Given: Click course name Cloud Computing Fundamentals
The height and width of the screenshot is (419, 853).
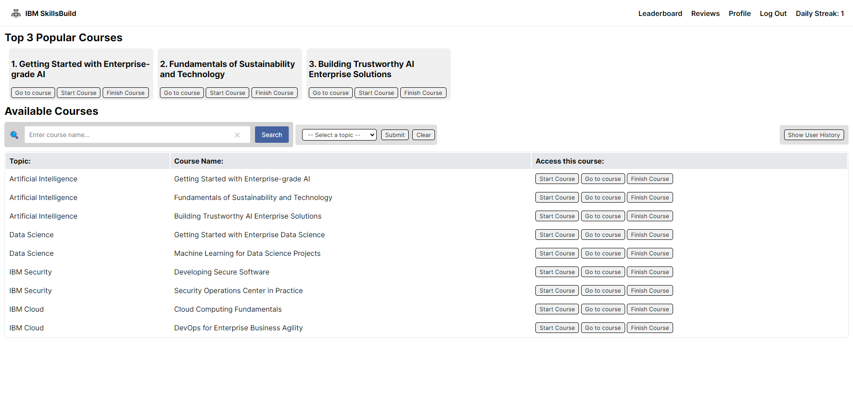Looking at the screenshot, I should coord(228,309).
